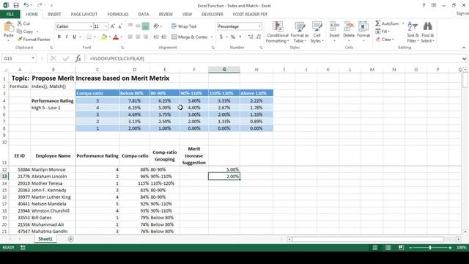This screenshot has height=264, width=469.
Task: Add a new sheet with plus icon
Action: 70,239
